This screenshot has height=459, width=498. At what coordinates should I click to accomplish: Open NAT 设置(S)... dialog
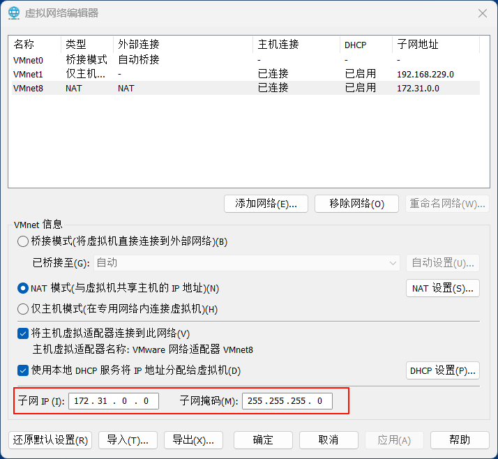coord(442,288)
